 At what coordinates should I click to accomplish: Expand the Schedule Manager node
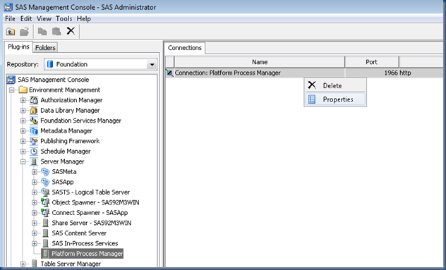click(23, 152)
